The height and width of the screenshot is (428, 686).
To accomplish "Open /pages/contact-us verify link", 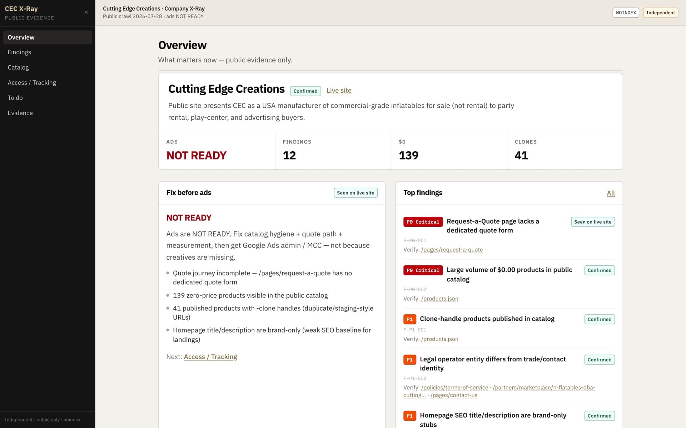I will click(x=454, y=395).
